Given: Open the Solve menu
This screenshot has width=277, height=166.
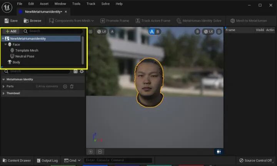Looking at the screenshot, I should tap(105, 4).
